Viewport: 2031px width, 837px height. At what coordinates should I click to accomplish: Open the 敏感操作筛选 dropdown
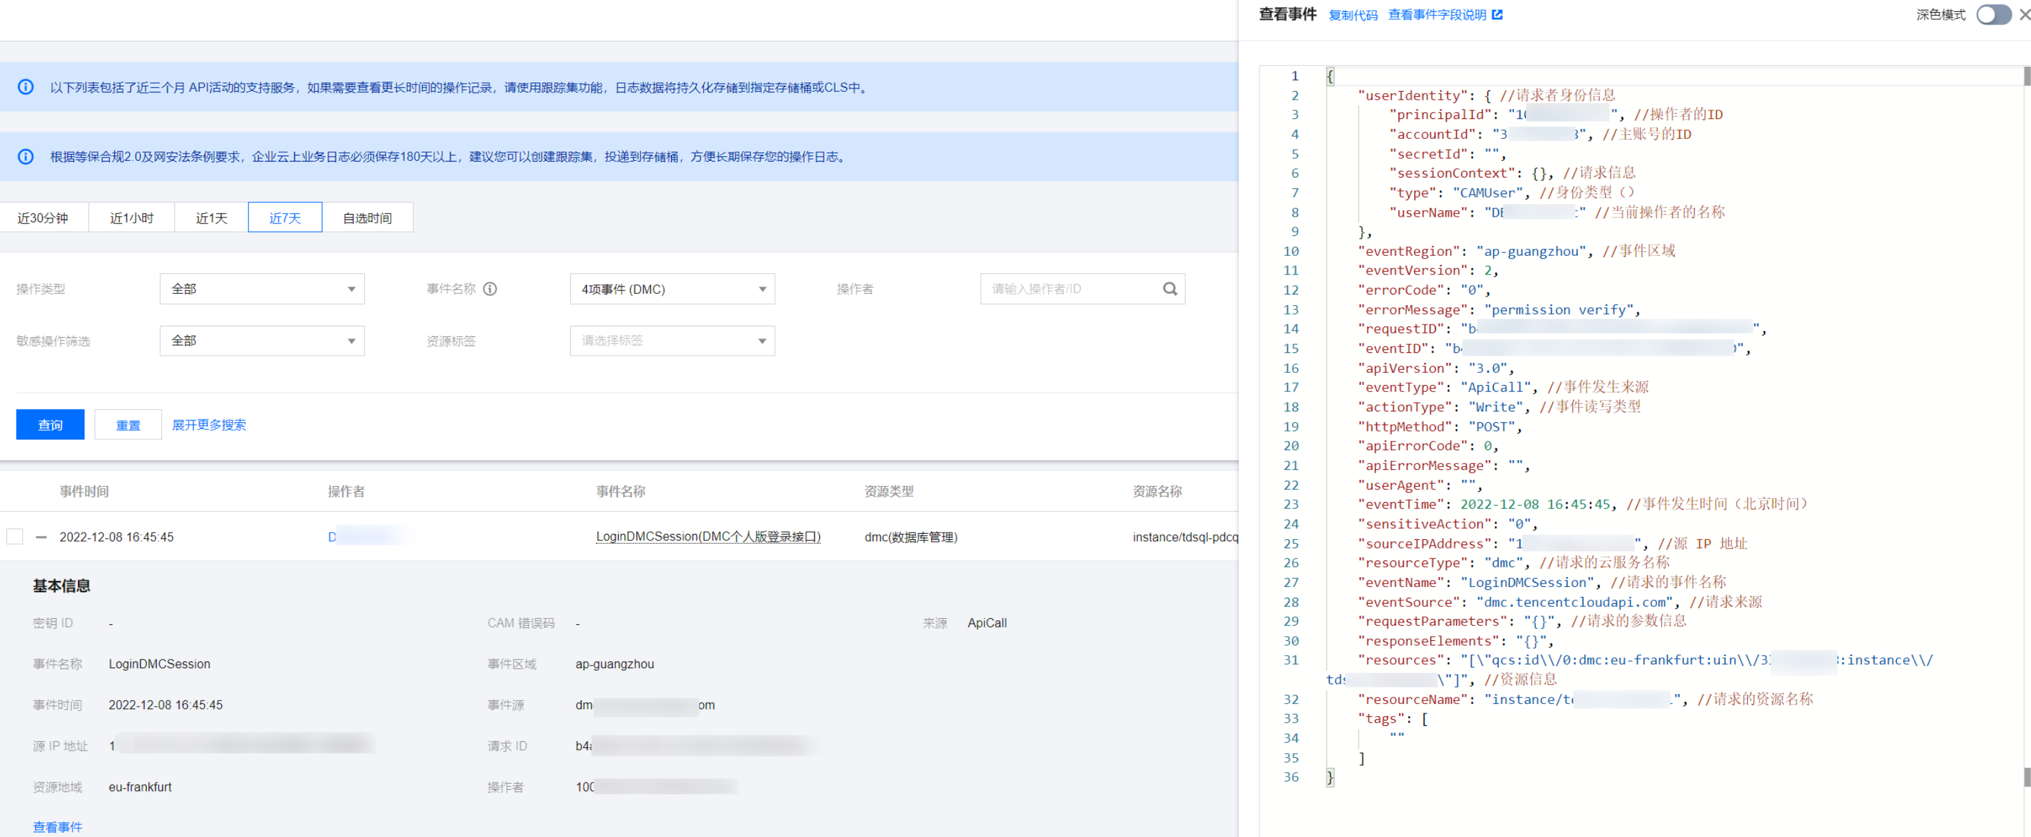(262, 341)
